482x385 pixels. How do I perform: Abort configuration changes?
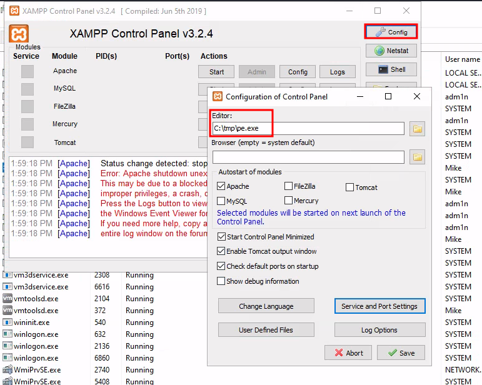coord(348,352)
